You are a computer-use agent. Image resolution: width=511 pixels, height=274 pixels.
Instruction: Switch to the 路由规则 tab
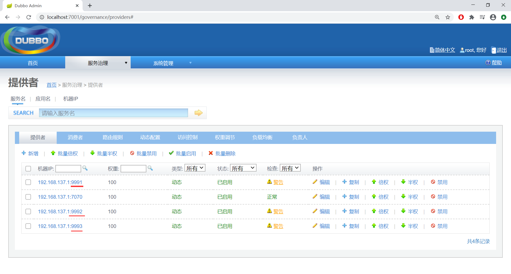click(x=113, y=138)
